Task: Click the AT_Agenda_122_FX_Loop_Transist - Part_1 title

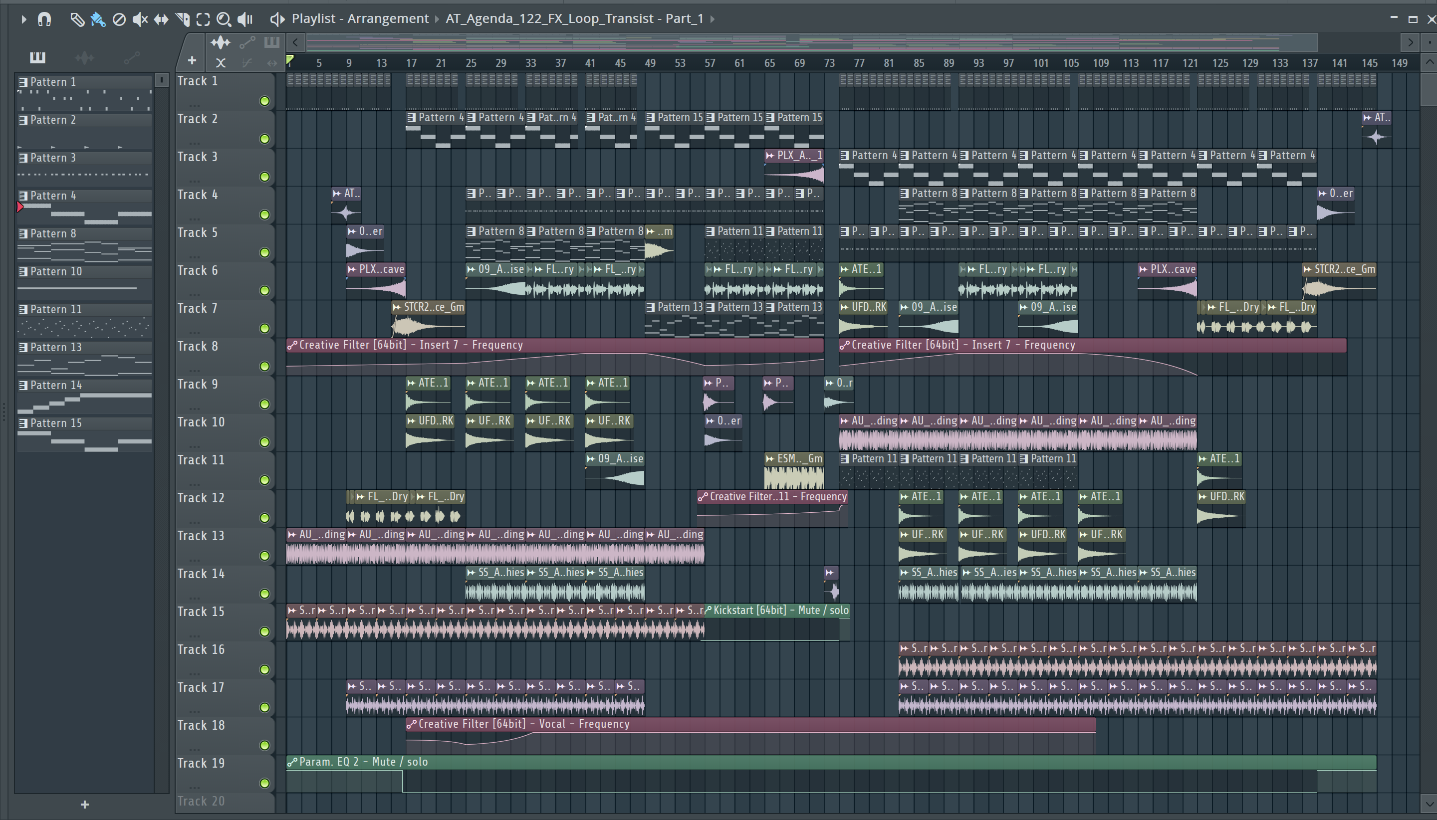Action: tap(575, 18)
